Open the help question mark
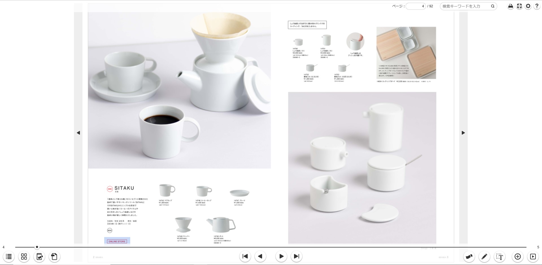542x265 pixels. click(x=537, y=6)
